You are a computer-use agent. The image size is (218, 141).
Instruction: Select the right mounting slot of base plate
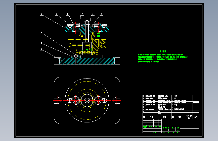pyautogui.click(x=116, y=100)
